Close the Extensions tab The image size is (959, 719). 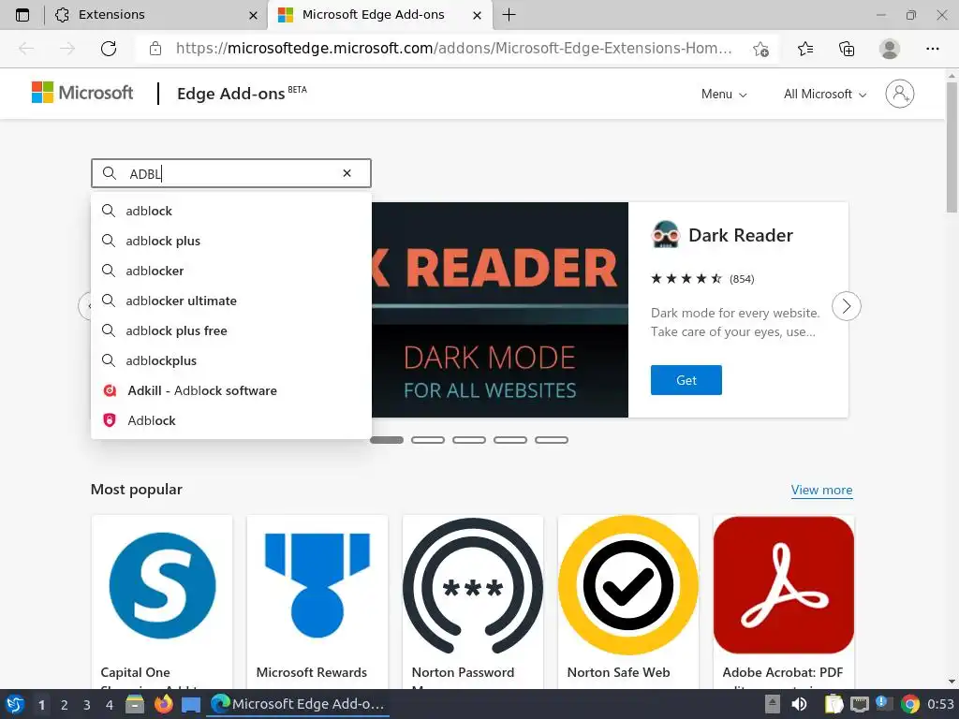[x=253, y=15]
